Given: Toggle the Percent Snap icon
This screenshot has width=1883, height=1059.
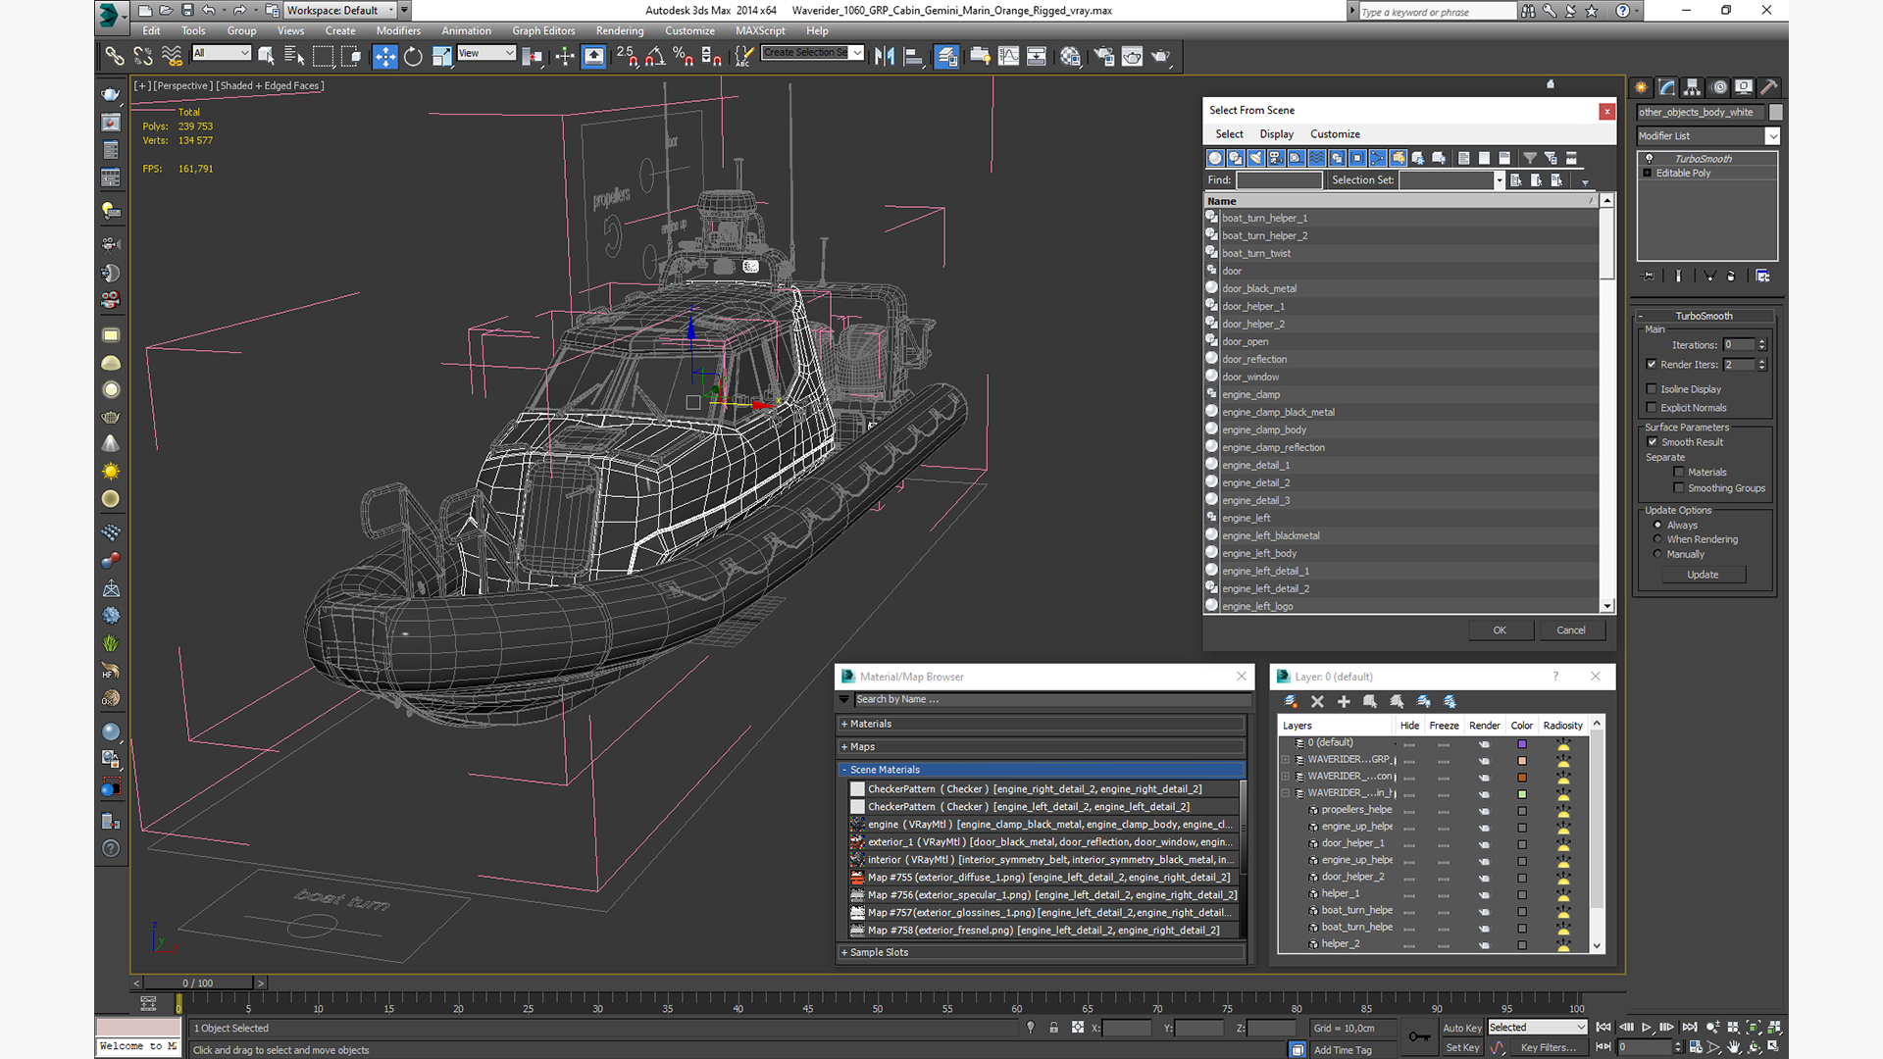Looking at the screenshot, I should coord(684,56).
